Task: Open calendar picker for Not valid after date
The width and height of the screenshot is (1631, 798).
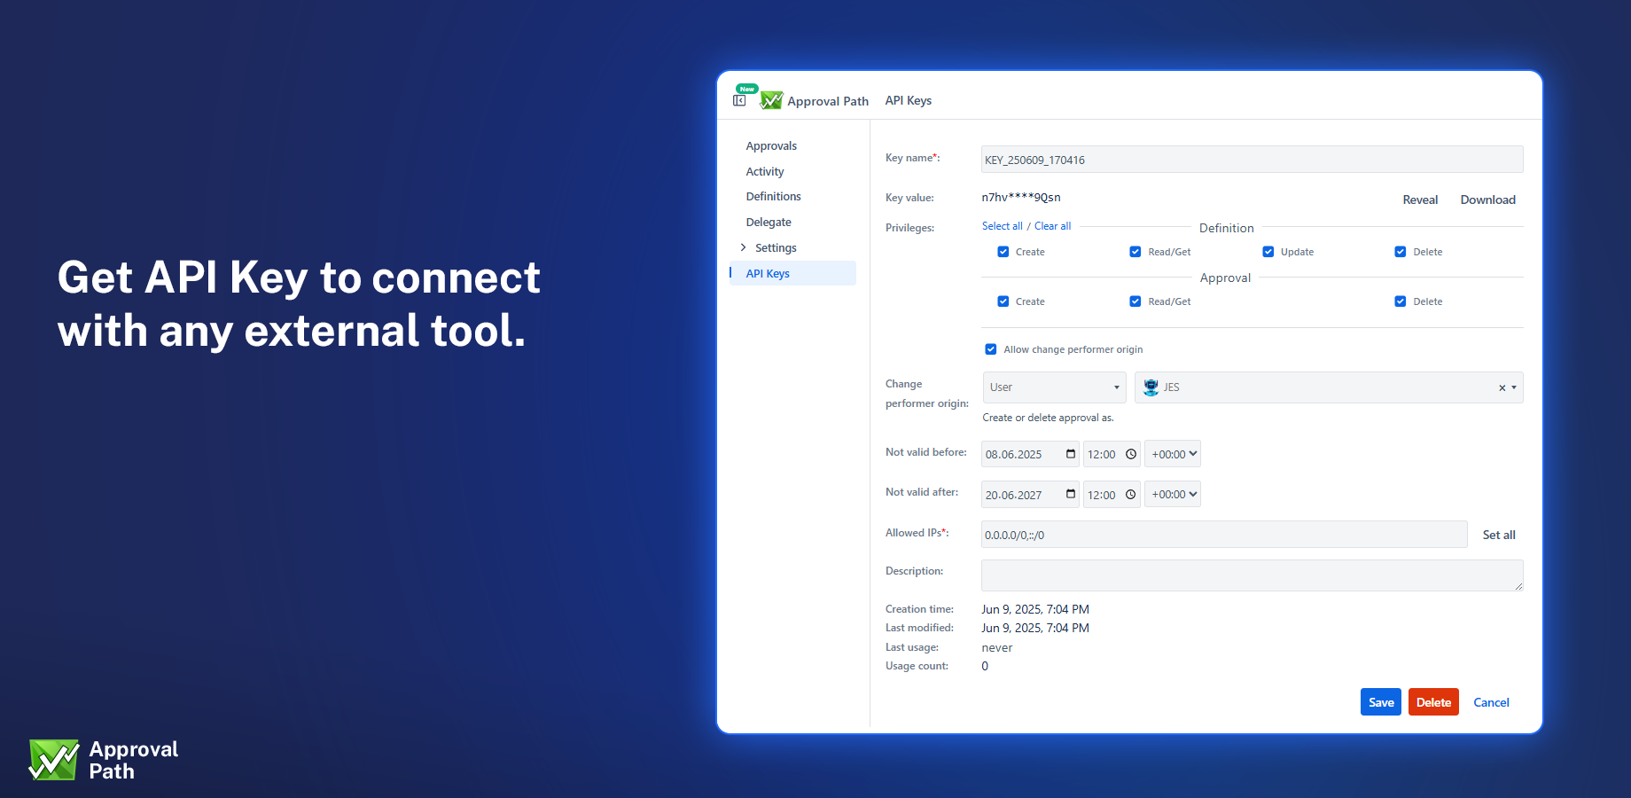Action: pyautogui.click(x=1071, y=494)
